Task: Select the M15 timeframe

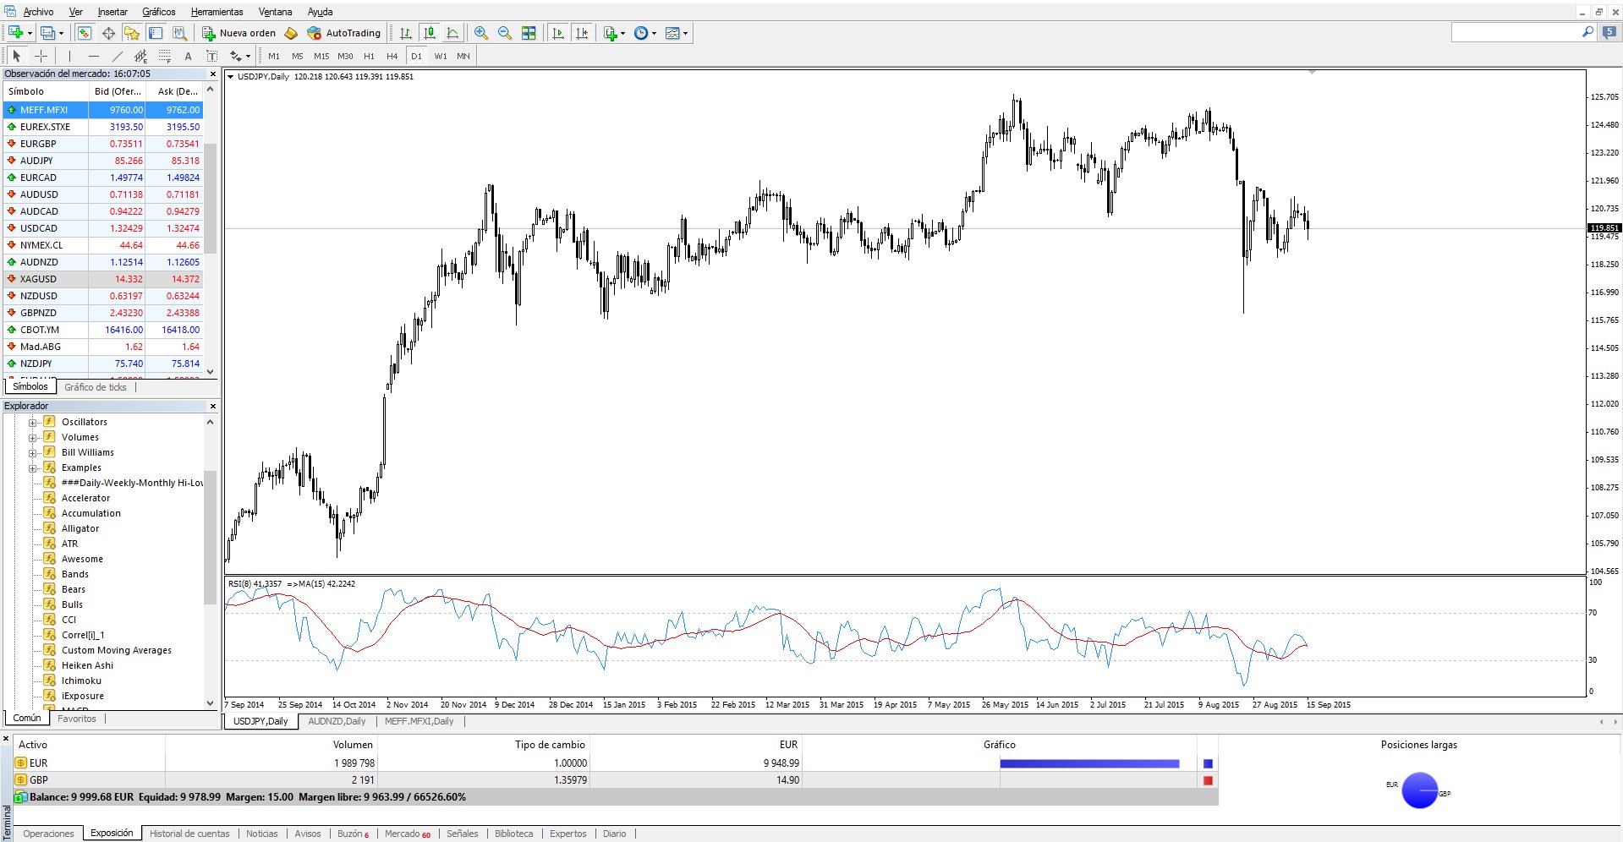Action: pyautogui.click(x=321, y=56)
